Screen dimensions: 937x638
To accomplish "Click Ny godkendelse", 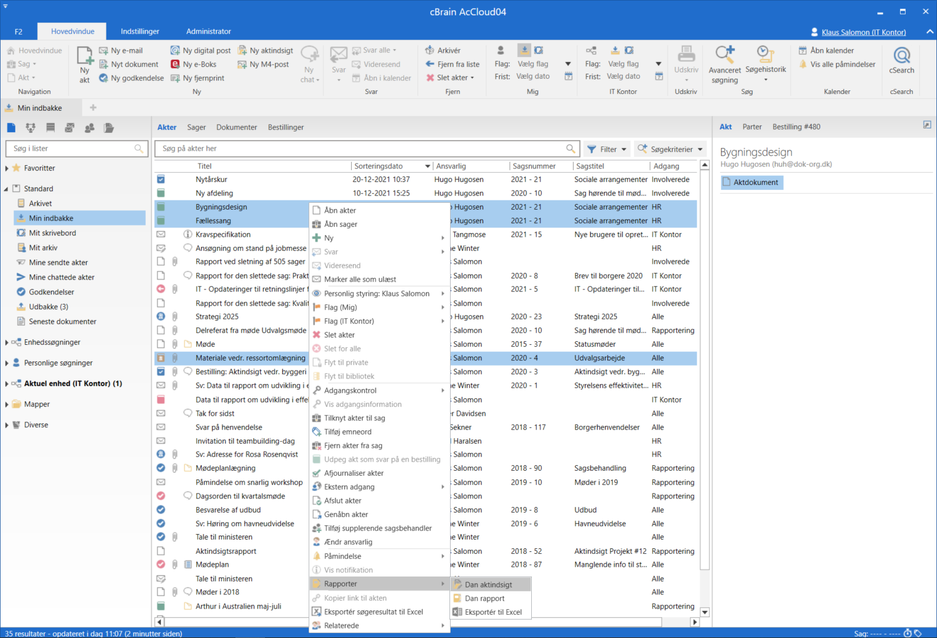I will click(132, 78).
